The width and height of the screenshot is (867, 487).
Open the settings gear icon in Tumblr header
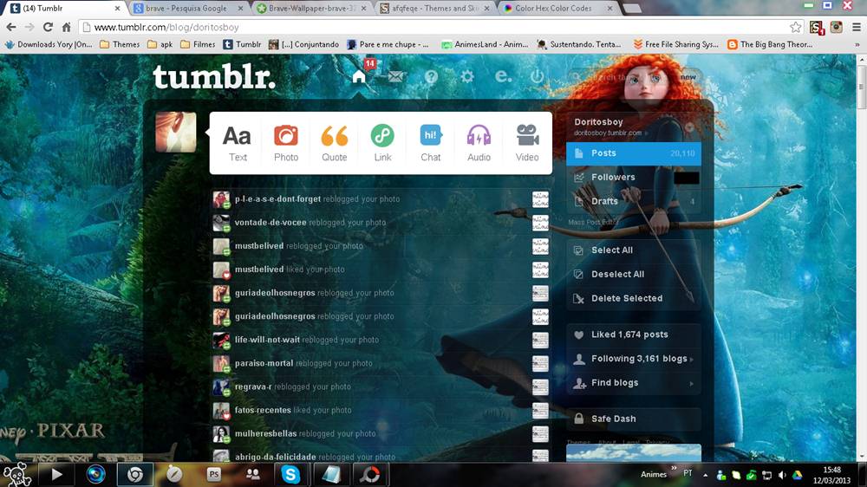(467, 77)
